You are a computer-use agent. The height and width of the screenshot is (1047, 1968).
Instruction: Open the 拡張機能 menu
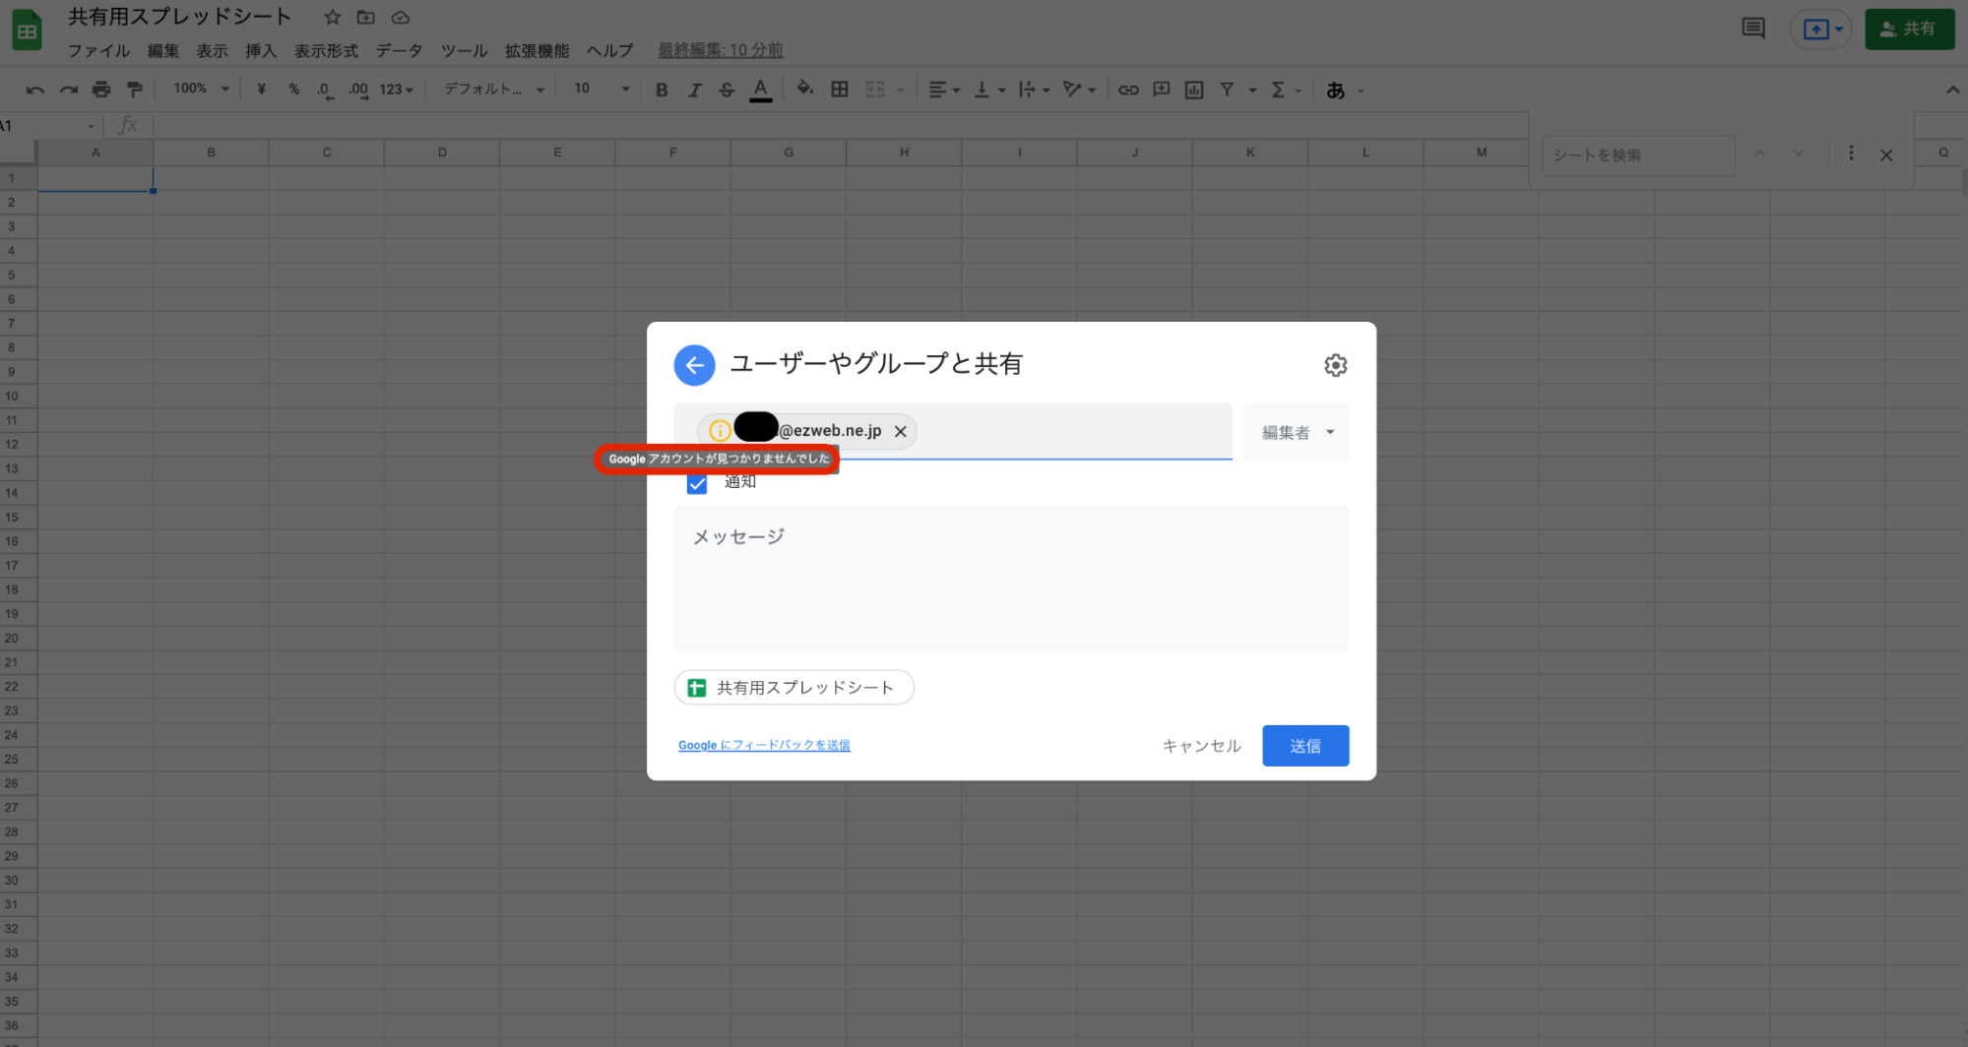(x=537, y=50)
